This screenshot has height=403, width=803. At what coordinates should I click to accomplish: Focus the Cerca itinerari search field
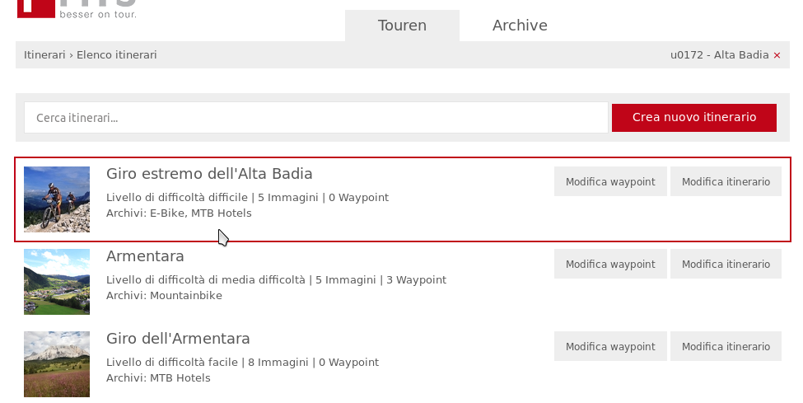(x=315, y=118)
